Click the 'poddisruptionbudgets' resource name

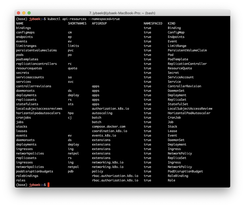[x=35, y=171]
